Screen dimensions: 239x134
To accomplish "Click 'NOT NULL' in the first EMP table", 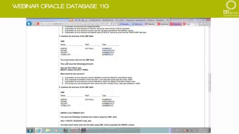I will pos(89,49).
